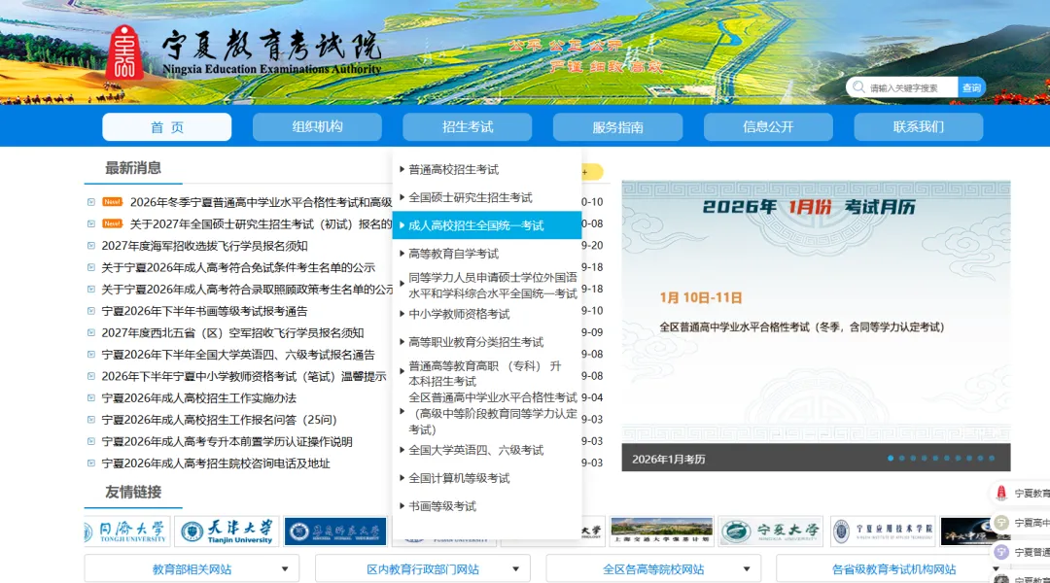Open news 宁夏2026年下半年全国大学英语四、六级考试报名通告
Image resolution: width=1050 pixels, height=583 pixels.
click(x=238, y=354)
